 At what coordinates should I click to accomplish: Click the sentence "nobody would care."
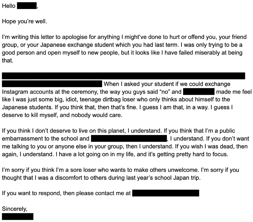(97, 115)
